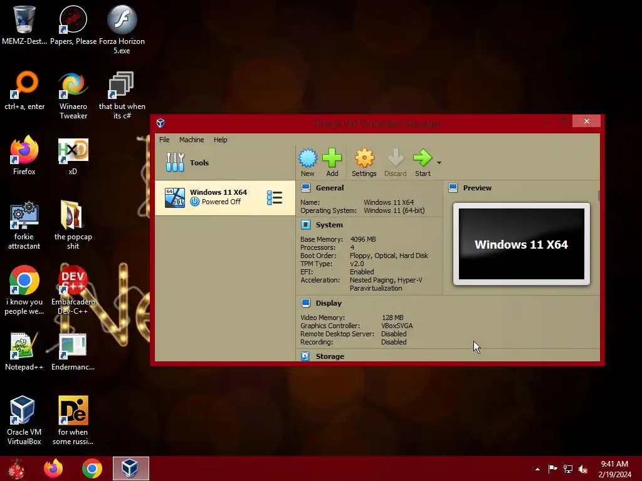Image resolution: width=642 pixels, height=481 pixels.
Task: Select the Papers, Please desktop shortcut
Action: pyautogui.click(x=73, y=25)
